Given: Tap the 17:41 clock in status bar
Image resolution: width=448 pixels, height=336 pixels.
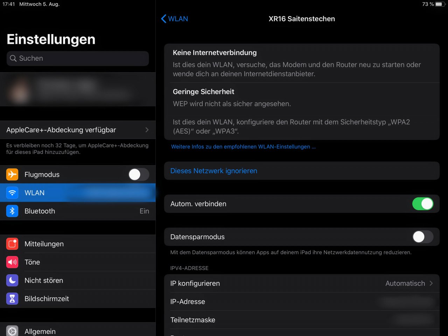Looking at the screenshot, I should 9,4.
